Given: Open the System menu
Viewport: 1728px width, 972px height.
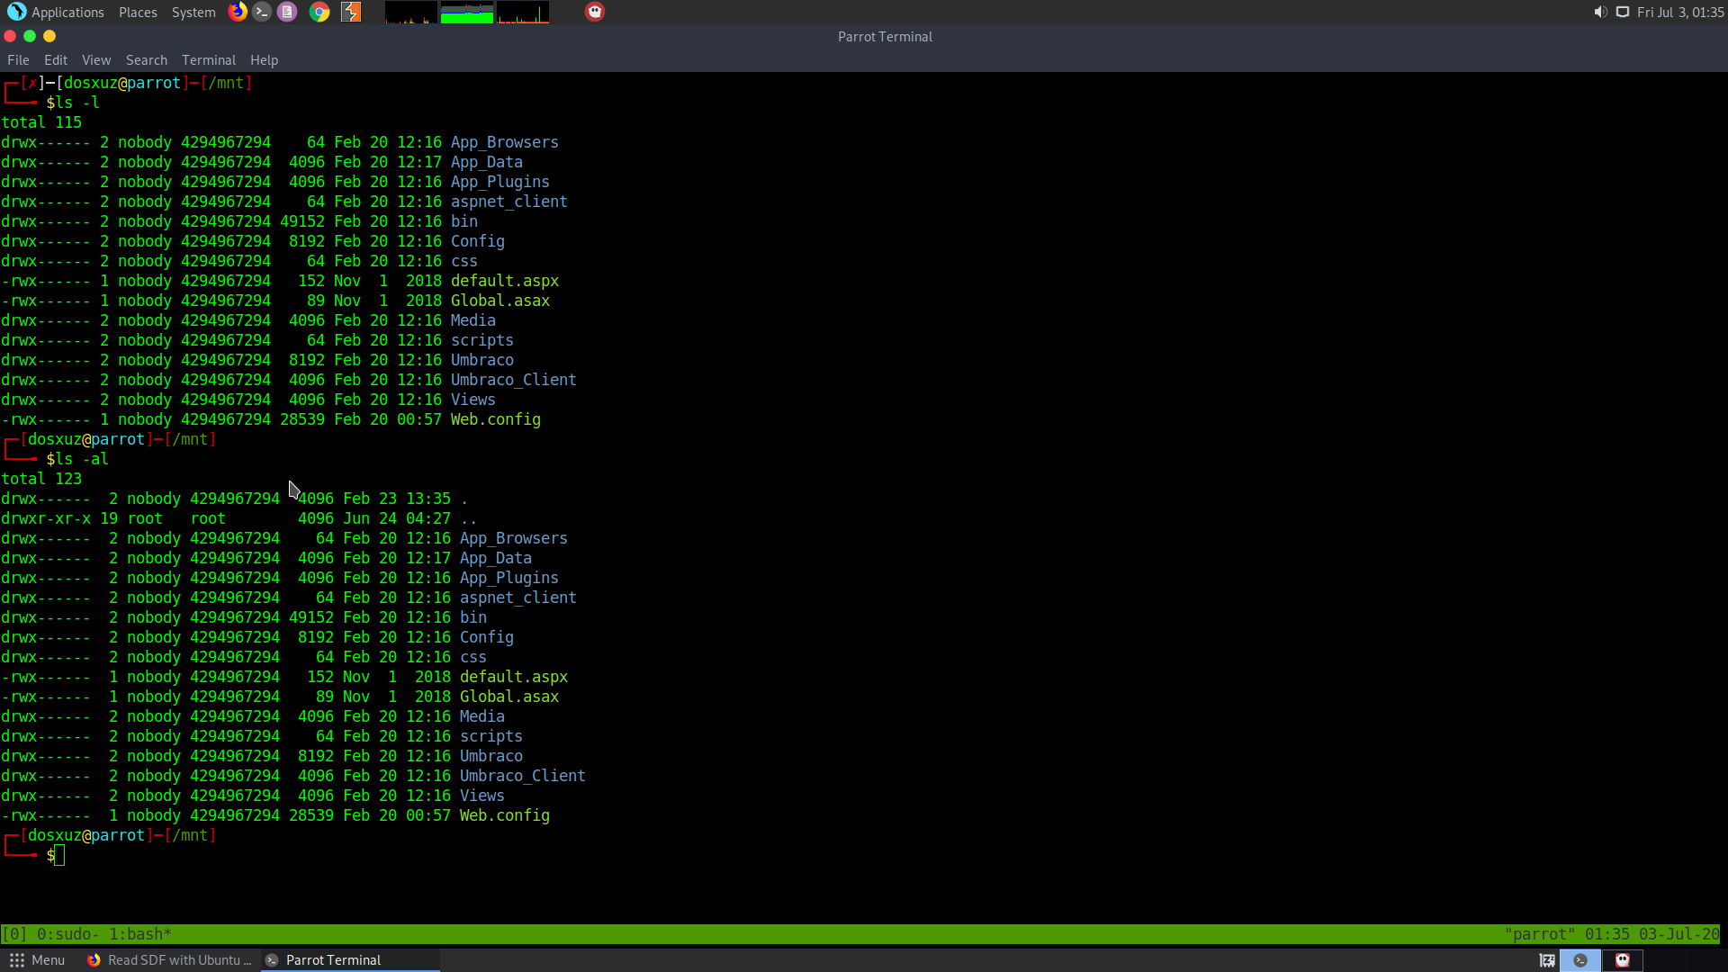Looking at the screenshot, I should pyautogui.click(x=193, y=12).
